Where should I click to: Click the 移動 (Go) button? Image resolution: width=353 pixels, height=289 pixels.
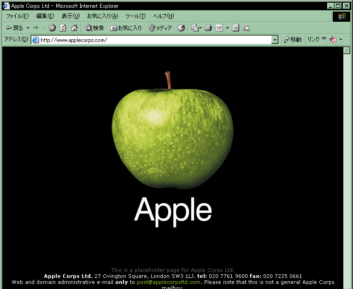(293, 40)
